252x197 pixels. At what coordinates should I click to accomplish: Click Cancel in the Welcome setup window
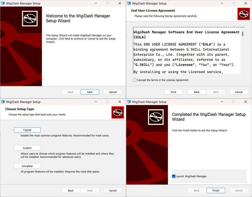(113, 92)
